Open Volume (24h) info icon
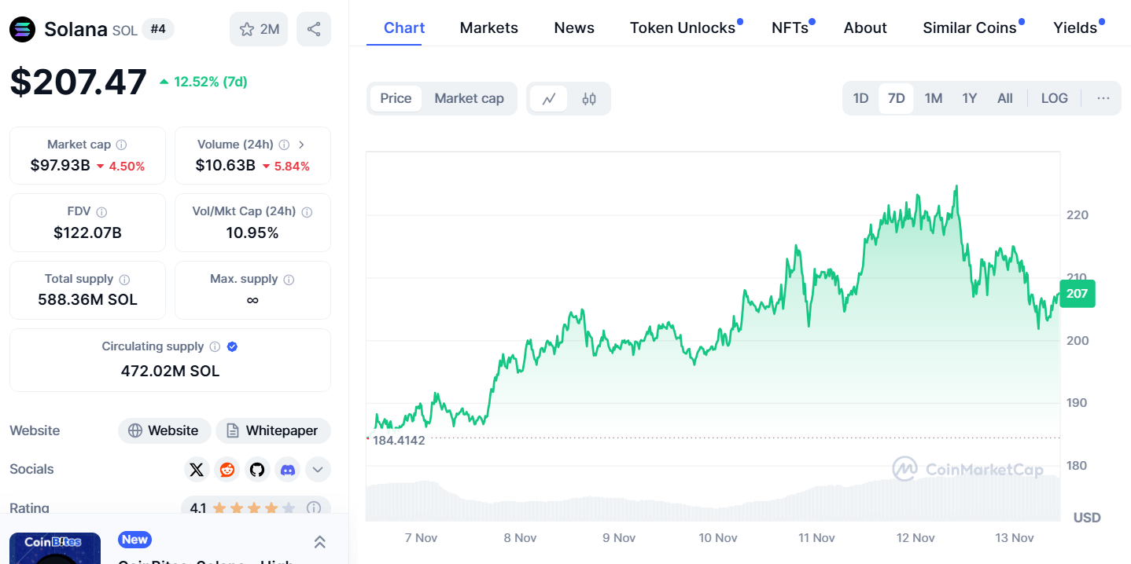The image size is (1131, 564). [x=284, y=145]
